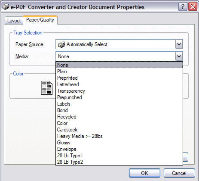Open the Paper Source dropdown arrow
This screenshot has height=181, width=199.
[x=179, y=44]
